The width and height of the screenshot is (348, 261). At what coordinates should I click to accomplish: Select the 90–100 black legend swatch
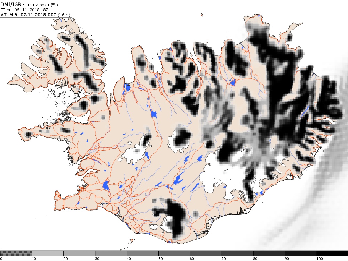tap(301, 253)
